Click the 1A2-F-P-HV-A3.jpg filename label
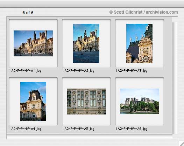Viewport: 184px width, 146px height. tap(132, 71)
